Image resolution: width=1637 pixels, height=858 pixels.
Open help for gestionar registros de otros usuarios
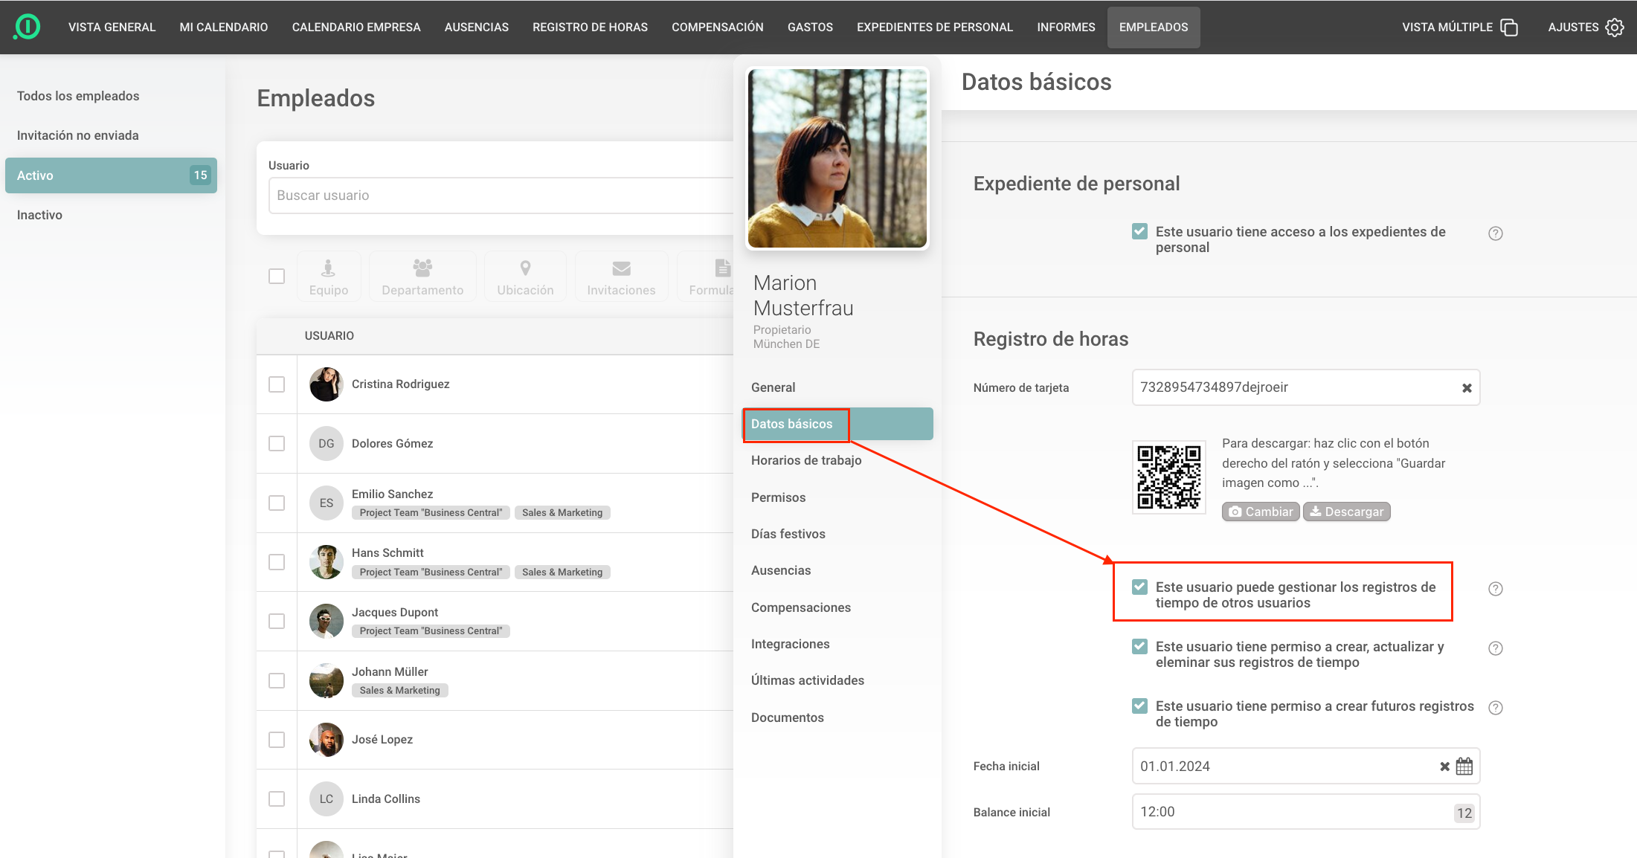point(1496,589)
